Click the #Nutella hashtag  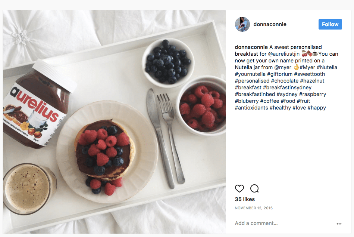pos(327,67)
